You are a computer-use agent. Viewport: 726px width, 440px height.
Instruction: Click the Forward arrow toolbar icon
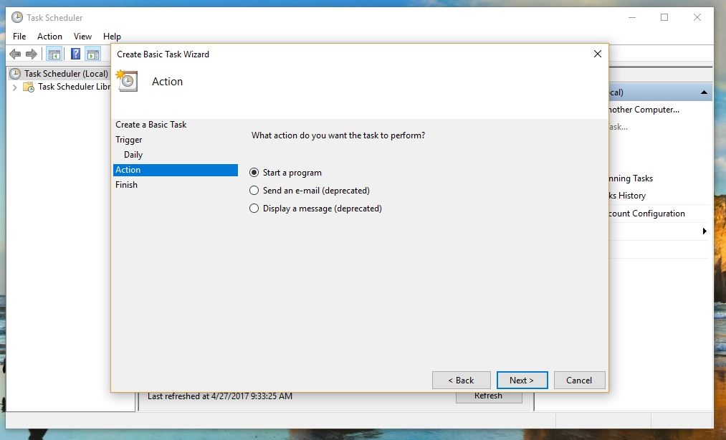(x=32, y=54)
